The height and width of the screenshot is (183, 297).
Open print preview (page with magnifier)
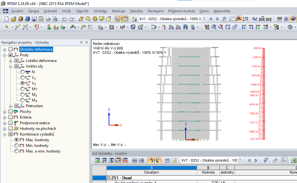point(55,19)
